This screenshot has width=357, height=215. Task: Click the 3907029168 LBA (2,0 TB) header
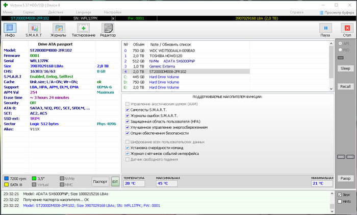(x=257, y=18)
